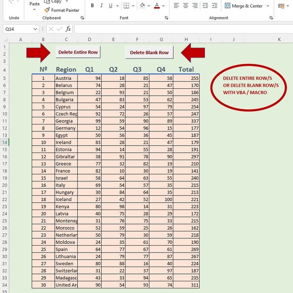The image size is (293, 293).
Task: Select the cell containing Germany
Action: tap(66, 128)
